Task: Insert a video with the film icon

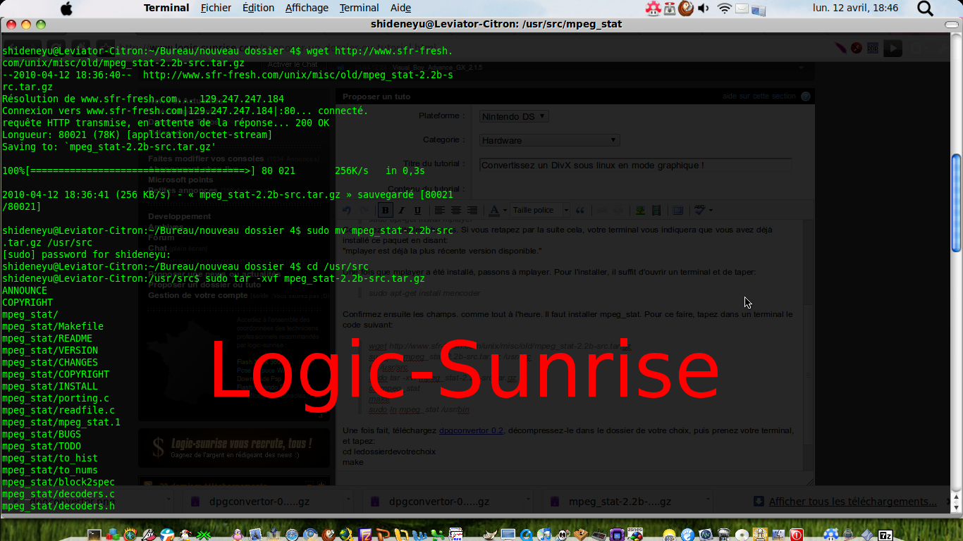Action: [x=656, y=210]
